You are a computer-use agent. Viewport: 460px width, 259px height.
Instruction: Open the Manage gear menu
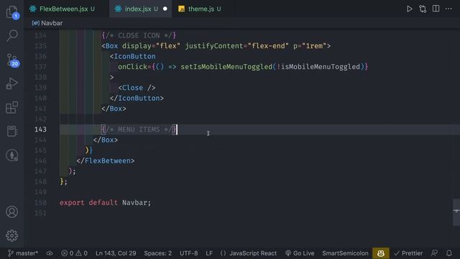(12, 235)
